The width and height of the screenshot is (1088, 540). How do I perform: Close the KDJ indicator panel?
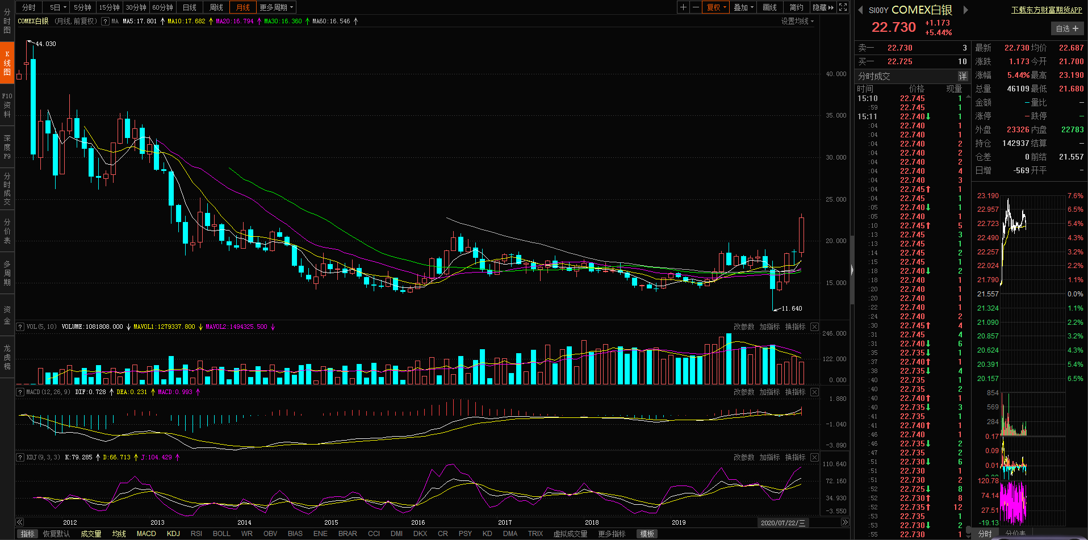pos(814,458)
